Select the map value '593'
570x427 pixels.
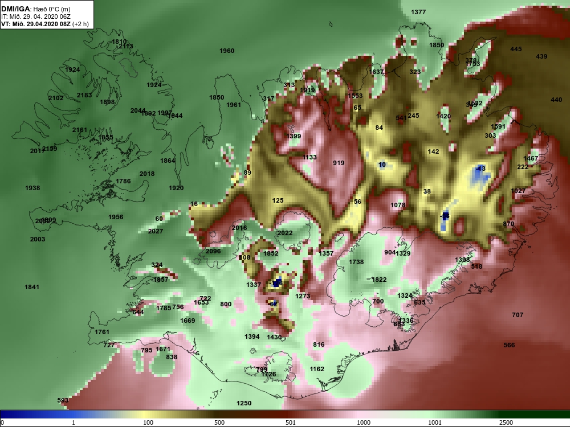63,400
